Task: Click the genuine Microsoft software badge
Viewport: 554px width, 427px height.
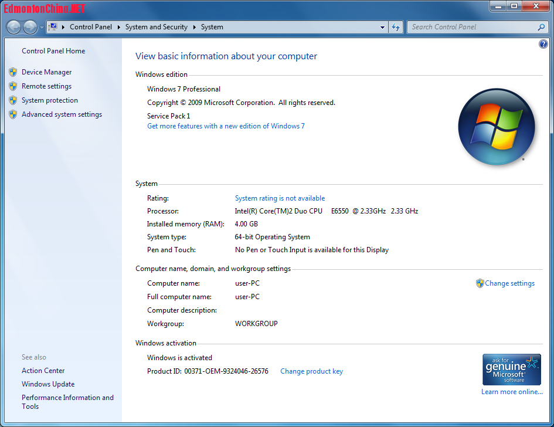Action: point(511,370)
